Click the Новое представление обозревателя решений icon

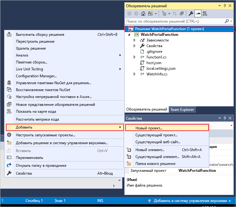tap(9, 104)
